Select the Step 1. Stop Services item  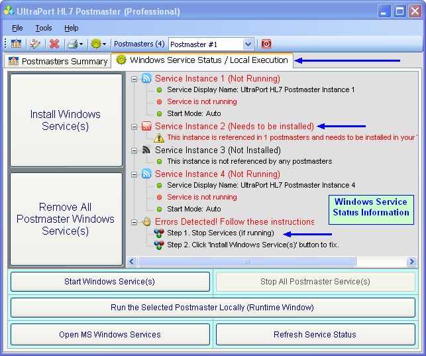pos(220,233)
